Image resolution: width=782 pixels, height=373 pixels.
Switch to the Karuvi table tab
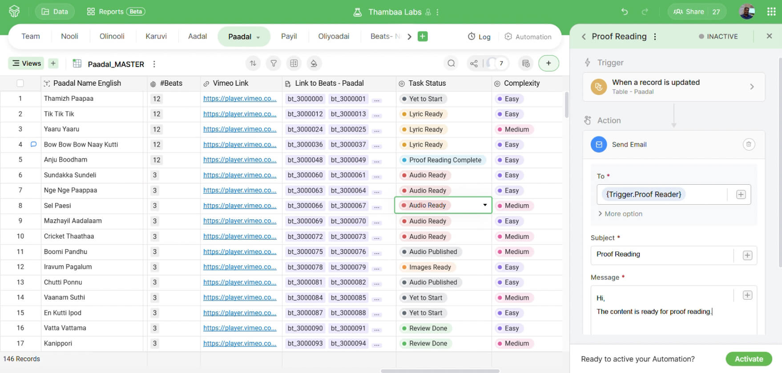[x=156, y=36]
